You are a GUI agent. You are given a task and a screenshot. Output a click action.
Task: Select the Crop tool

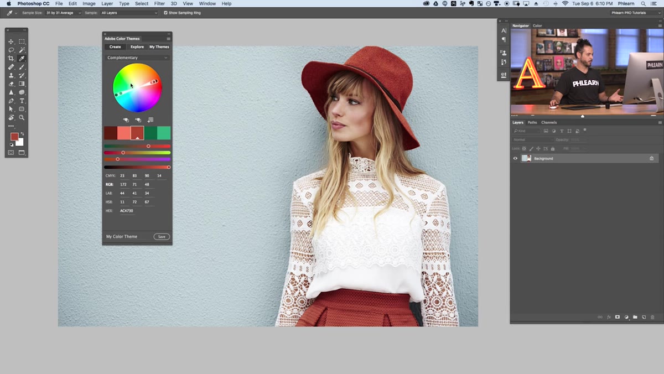[11, 58]
